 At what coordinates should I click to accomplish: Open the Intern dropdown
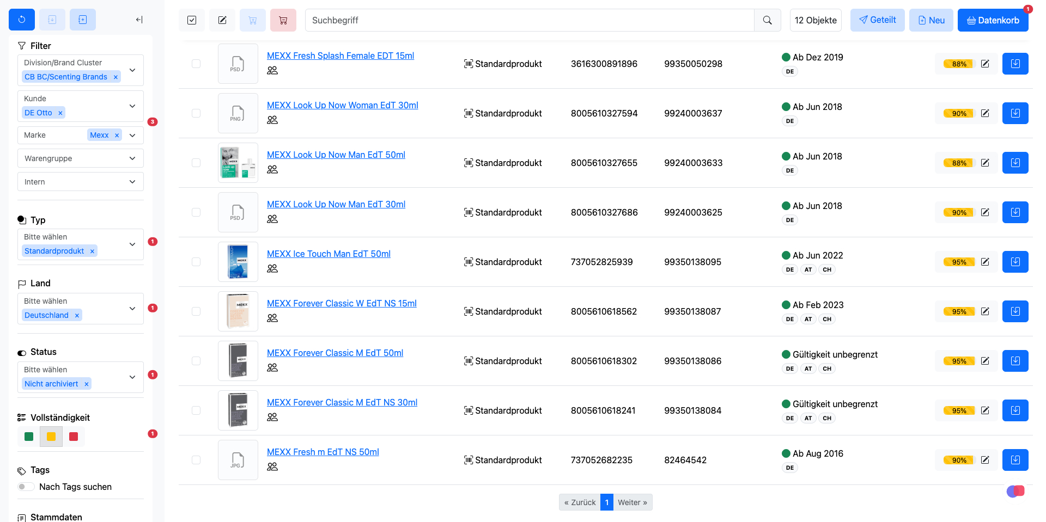pyautogui.click(x=81, y=182)
